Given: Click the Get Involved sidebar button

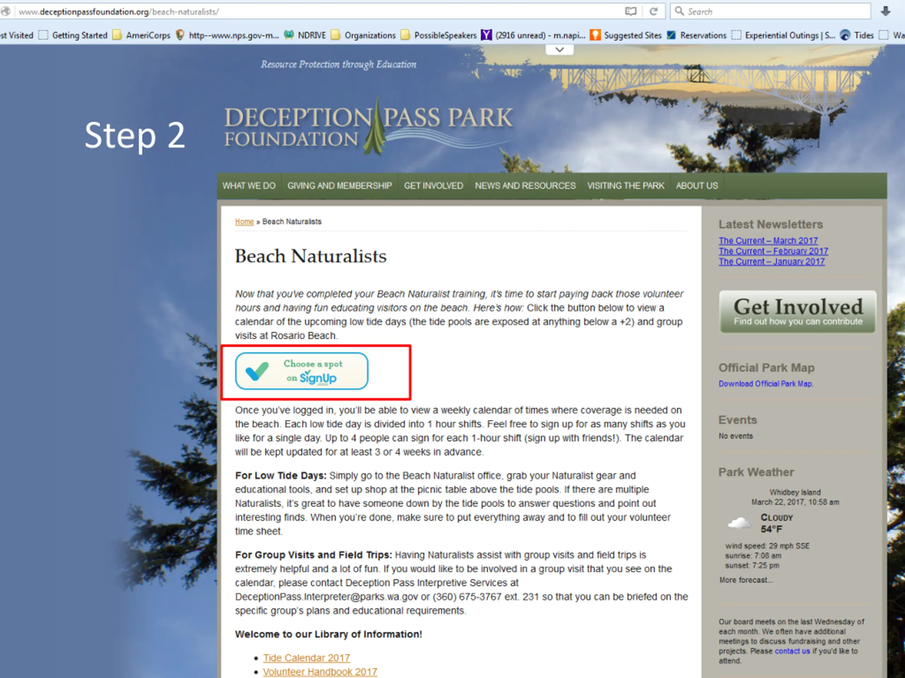Looking at the screenshot, I should click(x=798, y=312).
